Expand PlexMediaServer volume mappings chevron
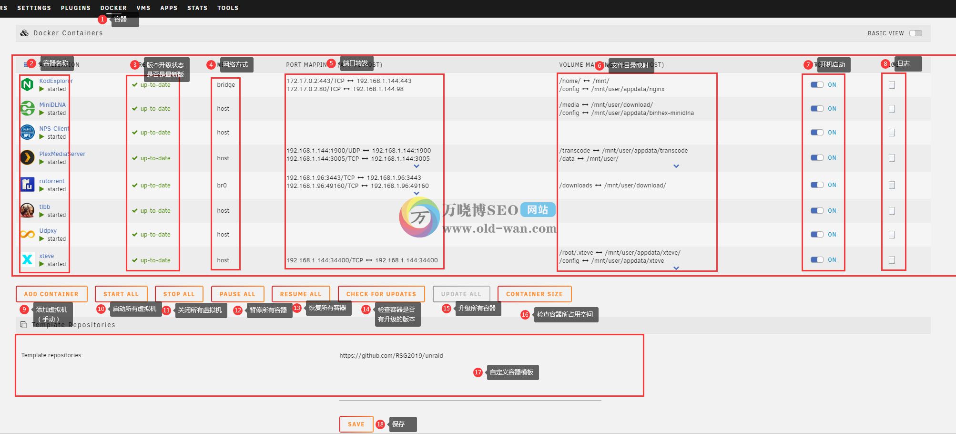This screenshot has height=434, width=956. coord(676,166)
